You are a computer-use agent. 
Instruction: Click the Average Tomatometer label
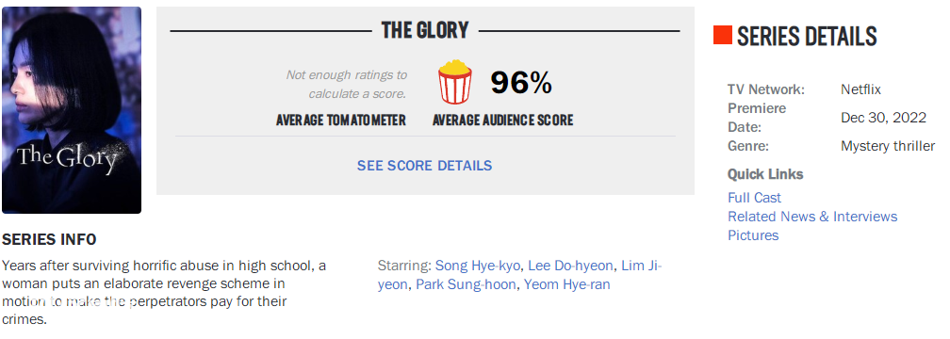(x=341, y=121)
